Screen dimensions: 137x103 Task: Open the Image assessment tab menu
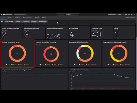(x=28, y=18)
